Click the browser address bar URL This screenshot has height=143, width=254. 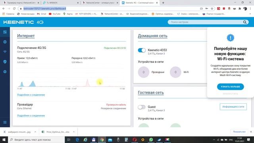click(45, 8)
